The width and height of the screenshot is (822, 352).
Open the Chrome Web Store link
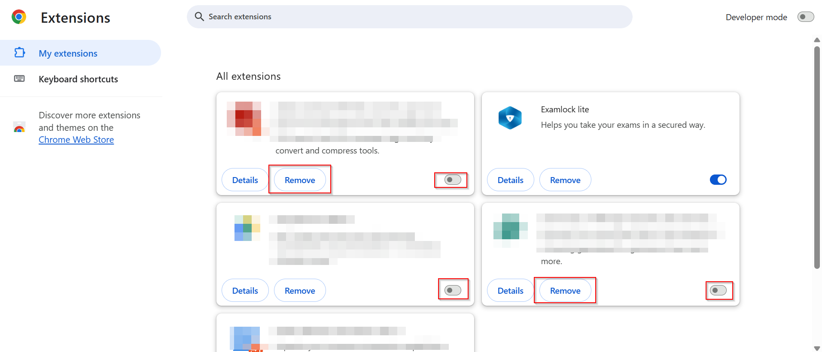pos(76,140)
